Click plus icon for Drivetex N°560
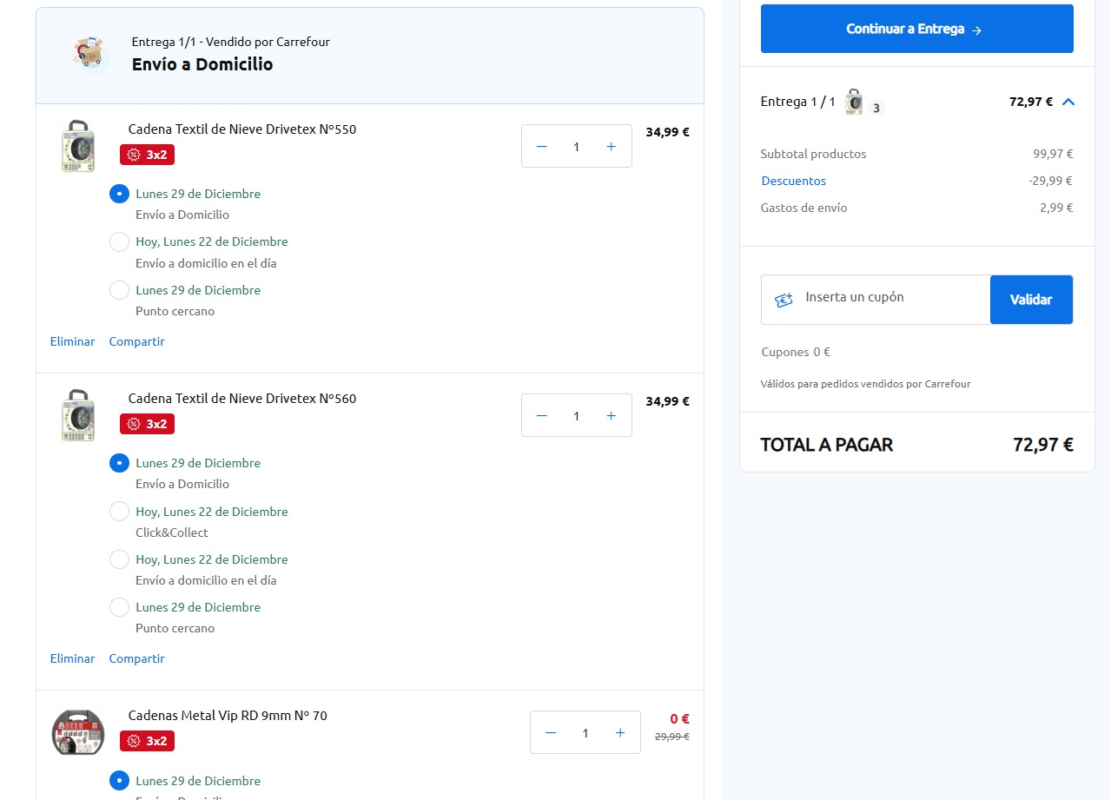Screen dimensions: 1111x800 (x=611, y=416)
